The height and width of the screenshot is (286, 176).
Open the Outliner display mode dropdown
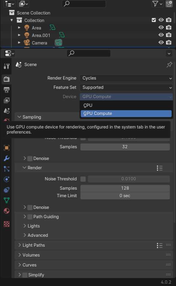24,4
